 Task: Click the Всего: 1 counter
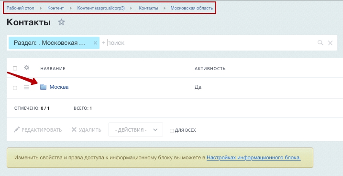[83, 108]
